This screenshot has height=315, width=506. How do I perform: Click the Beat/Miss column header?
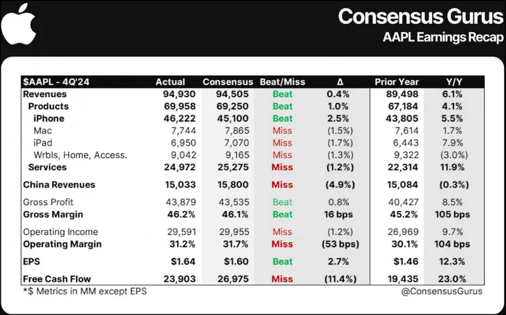click(x=282, y=82)
